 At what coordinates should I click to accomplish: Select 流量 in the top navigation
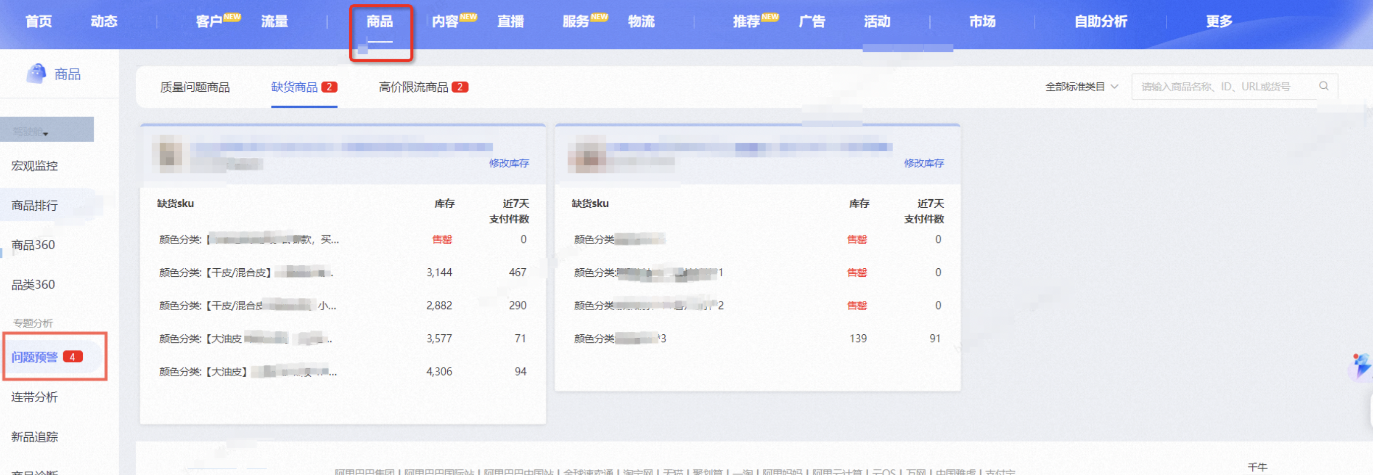(275, 21)
